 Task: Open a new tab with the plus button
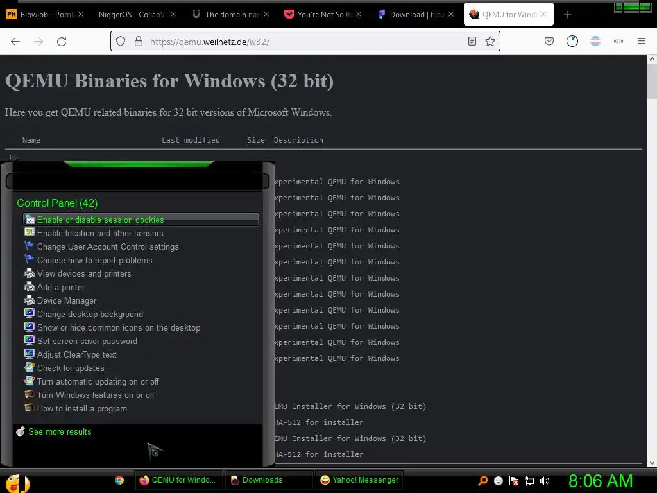[x=567, y=15]
